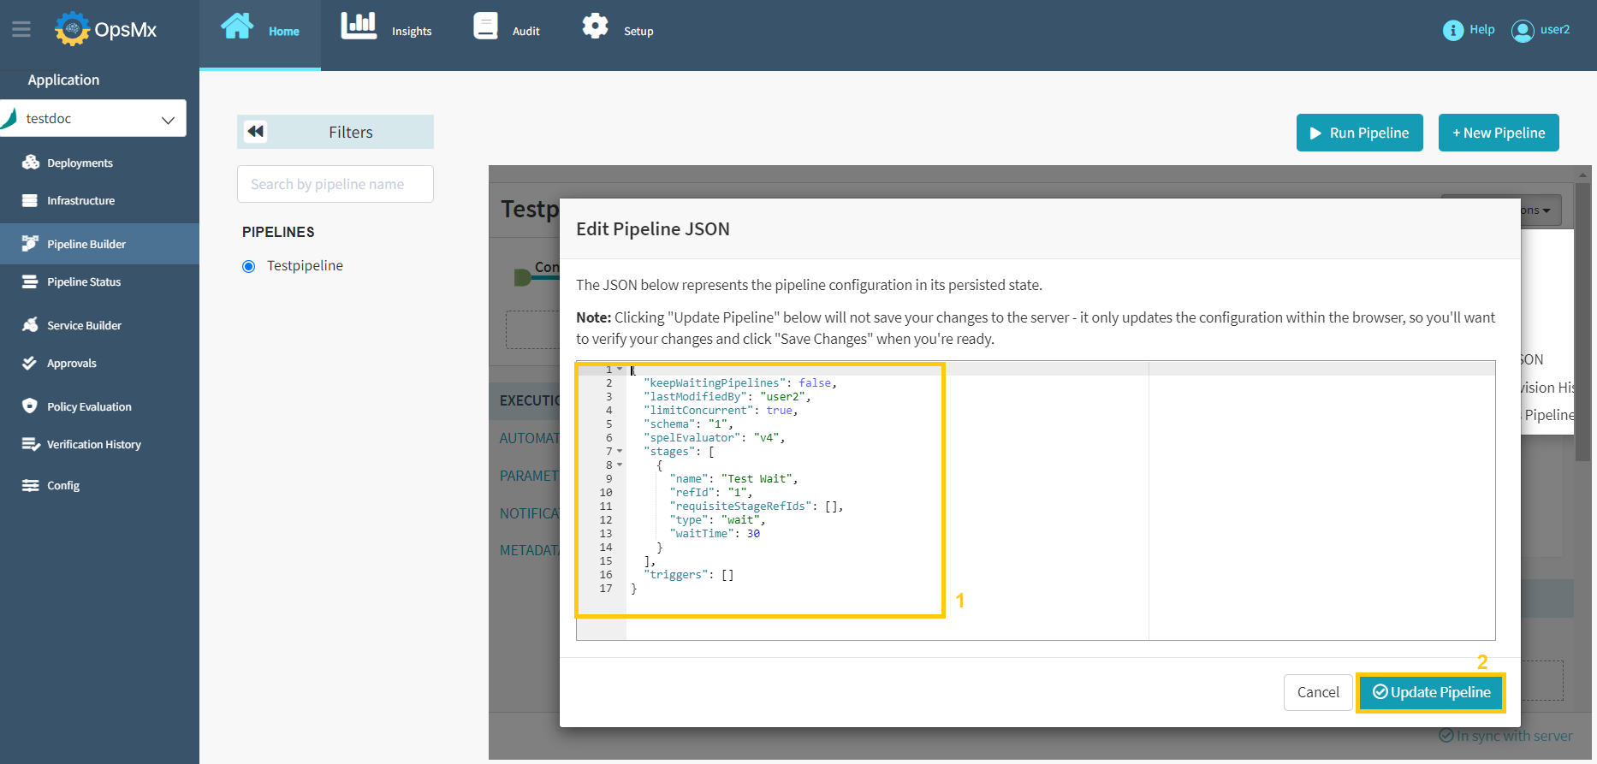The width and height of the screenshot is (1597, 764).
Task: Open the Audit document icon
Action: pos(485,27)
